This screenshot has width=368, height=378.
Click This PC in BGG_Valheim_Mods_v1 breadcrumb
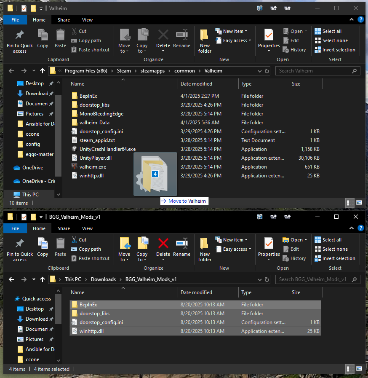73,279
